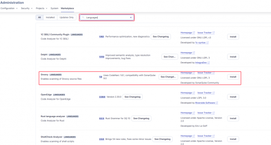Image resolution: width=271 pixels, height=145 pixels.
Task: Click Delphi version badge 1.17.0
Action: click(x=102, y=57)
